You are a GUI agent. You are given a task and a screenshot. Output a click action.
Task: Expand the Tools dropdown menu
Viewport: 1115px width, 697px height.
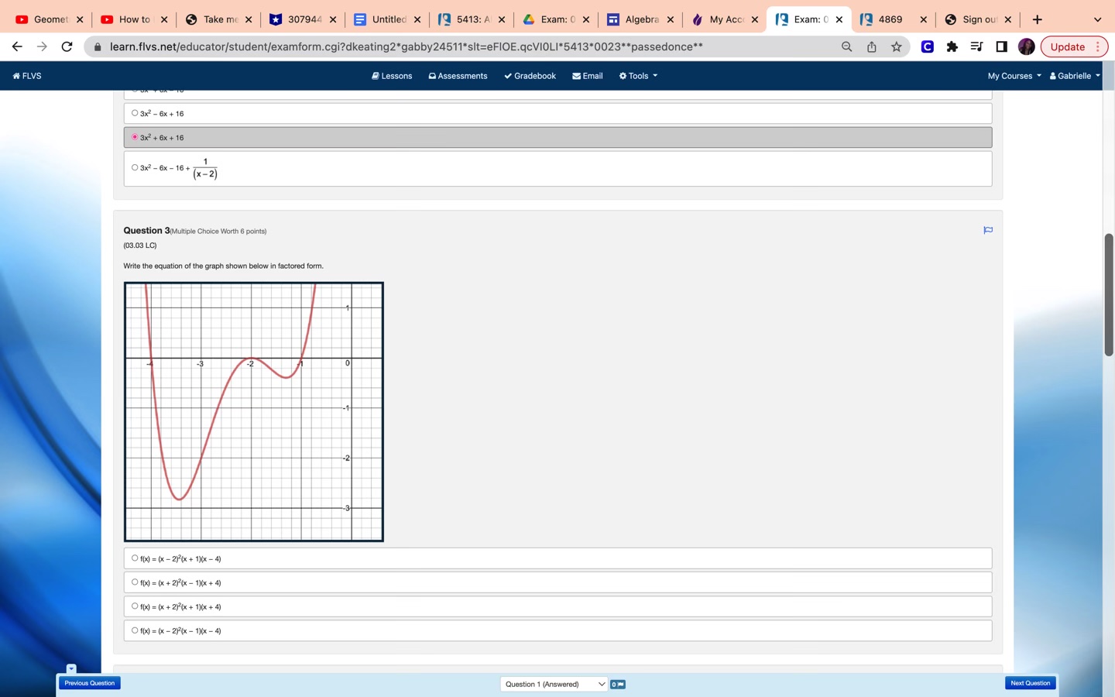coord(638,76)
